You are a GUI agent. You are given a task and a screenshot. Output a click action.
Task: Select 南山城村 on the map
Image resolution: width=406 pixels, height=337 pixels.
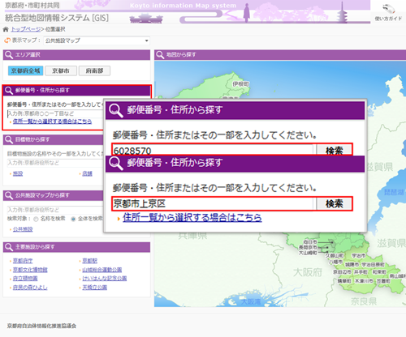(x=398, y=276)
